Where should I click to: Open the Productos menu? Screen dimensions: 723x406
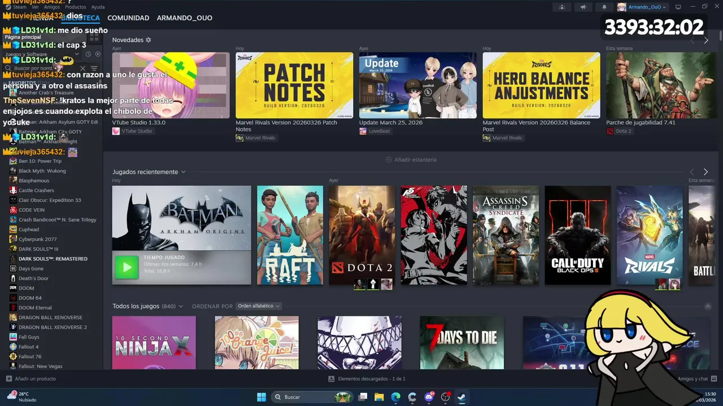coord(76,7)
